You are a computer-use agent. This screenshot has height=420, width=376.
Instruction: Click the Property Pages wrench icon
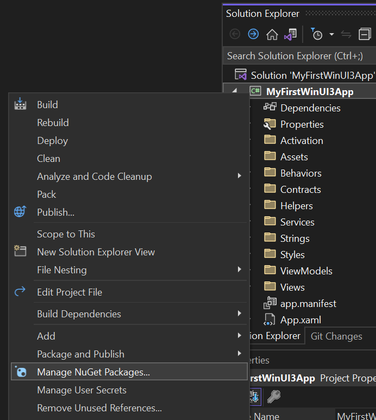pyautogui.click(x=274, y=397)
